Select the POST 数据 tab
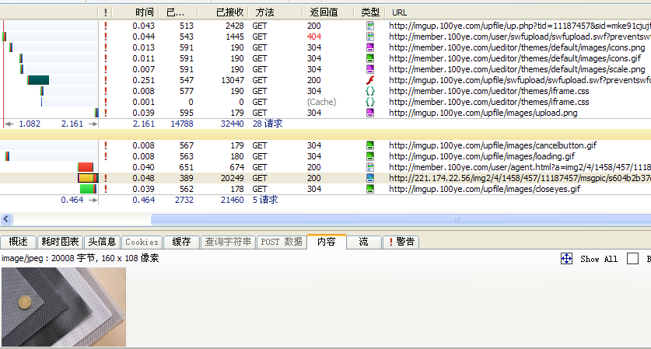651x349 pixels. (282, 242)
